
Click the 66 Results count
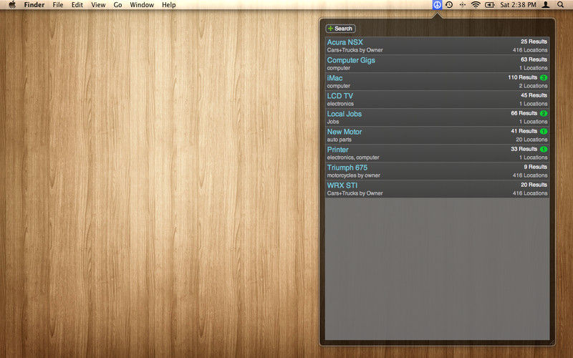pyautogui.click(x=524, y=113)
